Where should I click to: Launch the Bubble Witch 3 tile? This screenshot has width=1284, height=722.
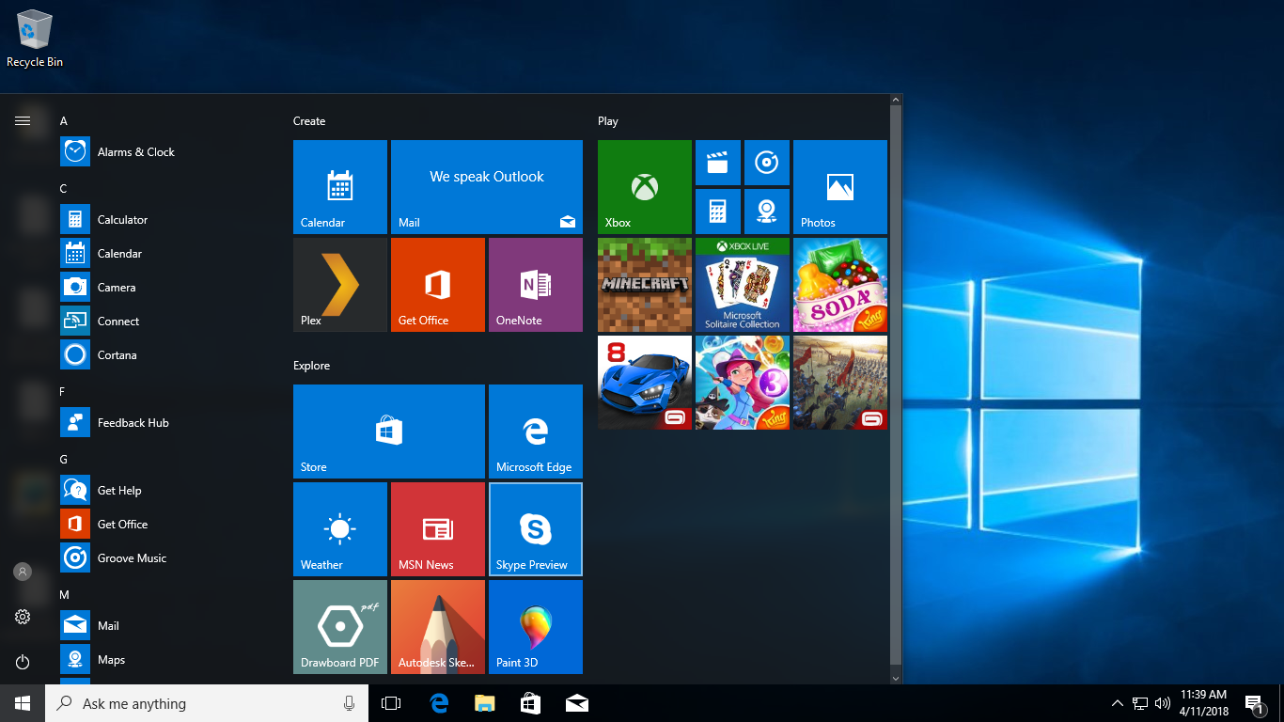(743, 383)
